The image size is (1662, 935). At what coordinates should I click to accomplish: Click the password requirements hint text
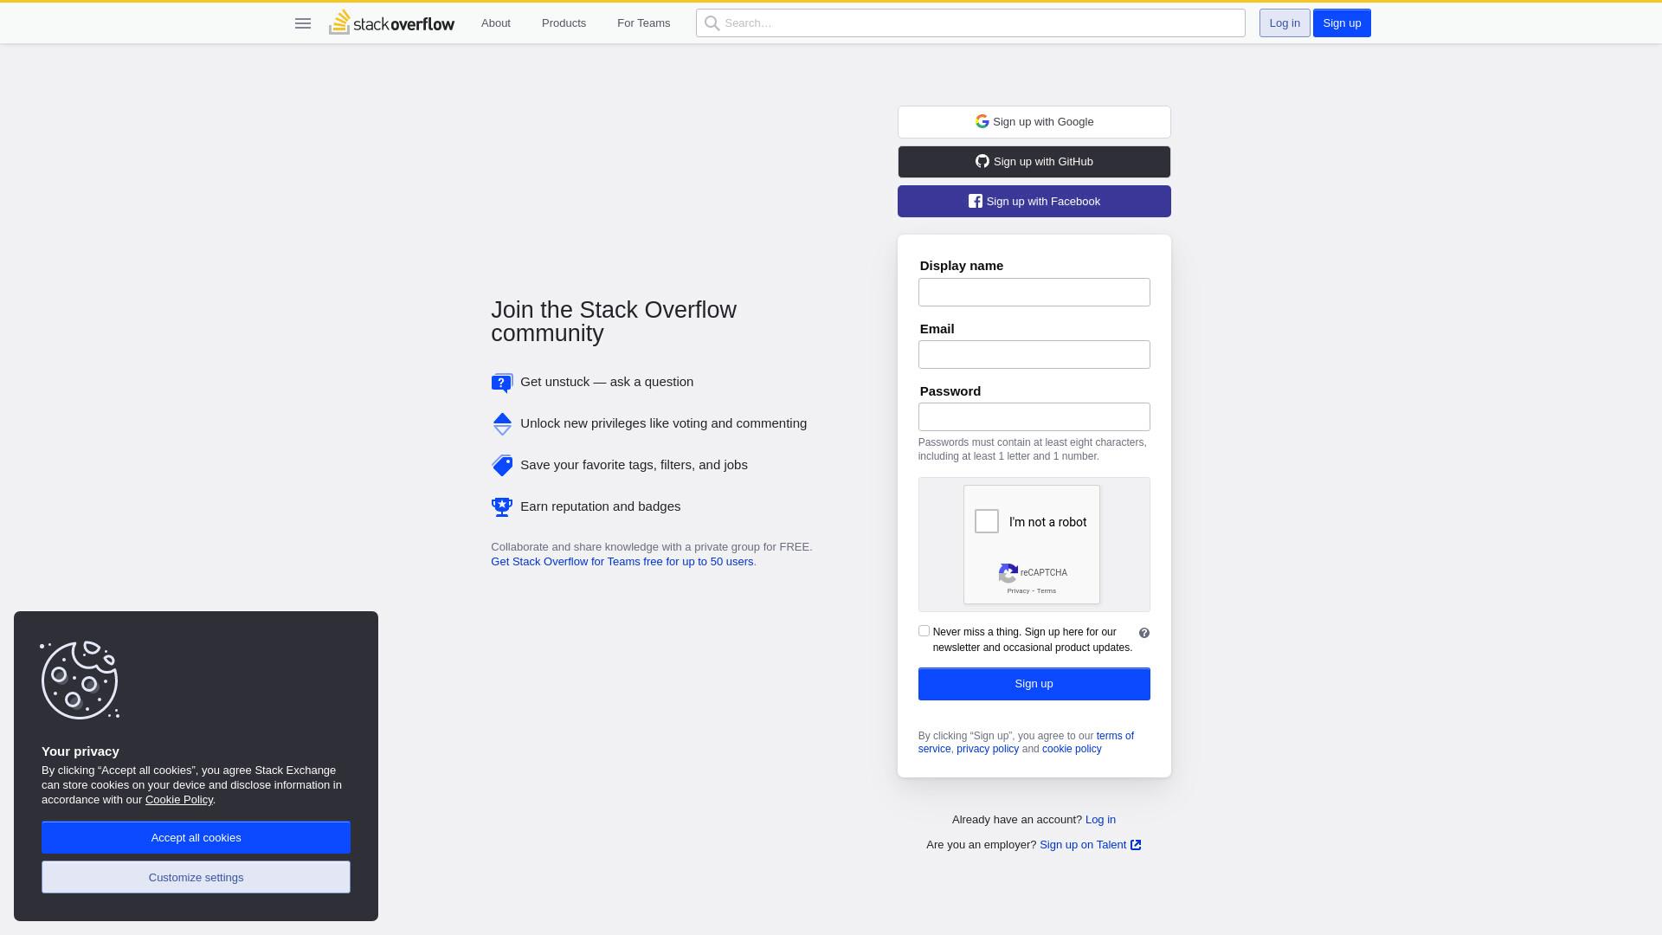point(1033,449)
